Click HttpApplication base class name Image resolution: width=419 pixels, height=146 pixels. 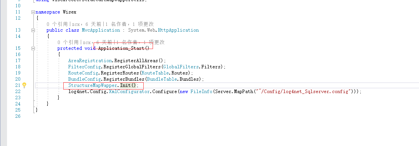(x=178, y=30)
